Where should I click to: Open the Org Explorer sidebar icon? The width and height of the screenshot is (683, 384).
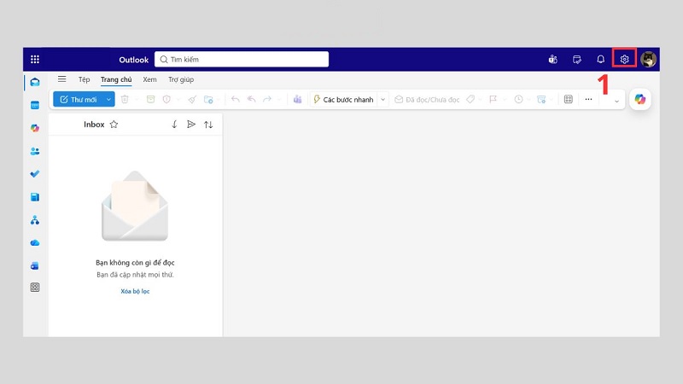tap(35, 220)
